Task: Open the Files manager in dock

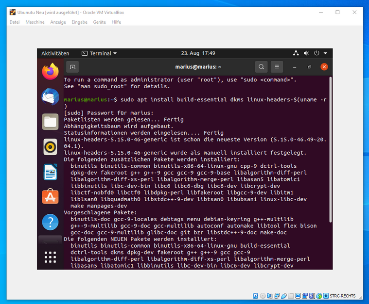Action: click(50, 122)
